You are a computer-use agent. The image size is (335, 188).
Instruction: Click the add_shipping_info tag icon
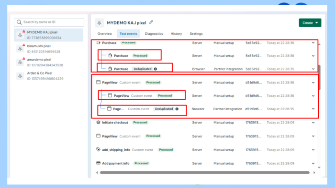pyautogui.click(x=98, y=149)
